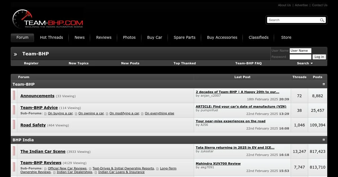Open Test-Drives & Initial Ownership Reports sub-forum

pos(123,169)
